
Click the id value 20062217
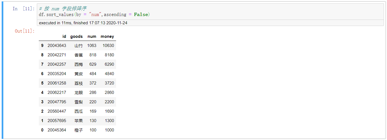pos(57,93)
